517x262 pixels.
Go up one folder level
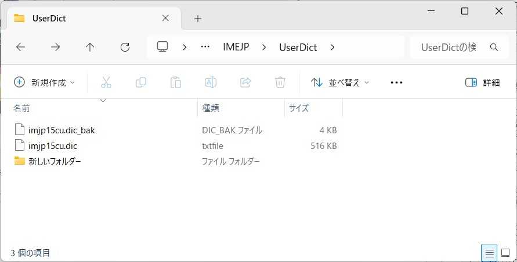coord(90,48)
